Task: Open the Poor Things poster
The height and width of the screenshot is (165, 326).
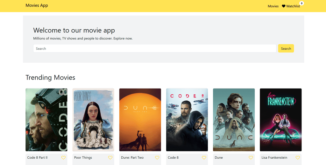Action: coord(93,120)
